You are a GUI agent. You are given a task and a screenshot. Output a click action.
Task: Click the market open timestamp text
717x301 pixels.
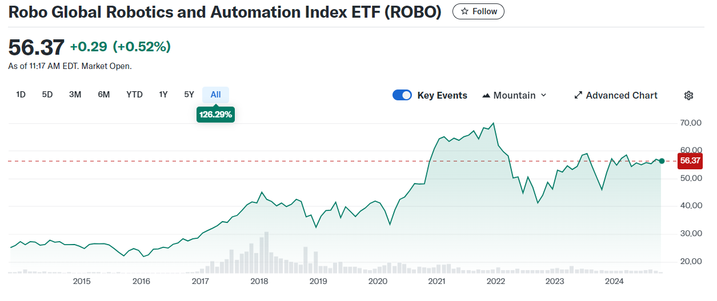pyautogui.click(x=70, y=66)
